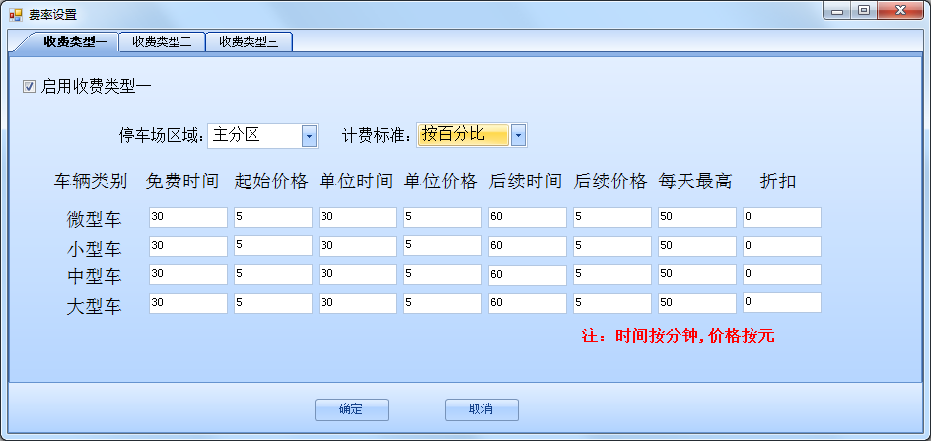
Task: Click 中型车 后续价格 input field
Action: (611, 274)
